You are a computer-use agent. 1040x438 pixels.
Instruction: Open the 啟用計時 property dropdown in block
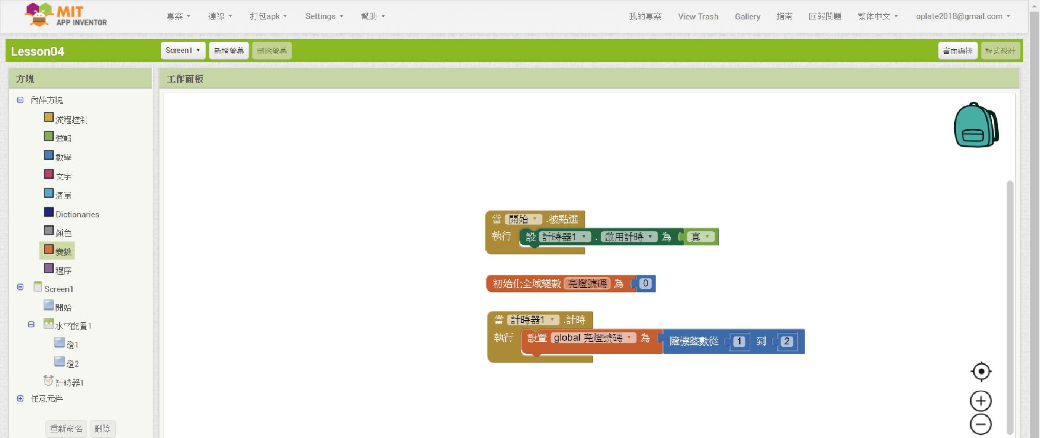click(x=650, y=237)
